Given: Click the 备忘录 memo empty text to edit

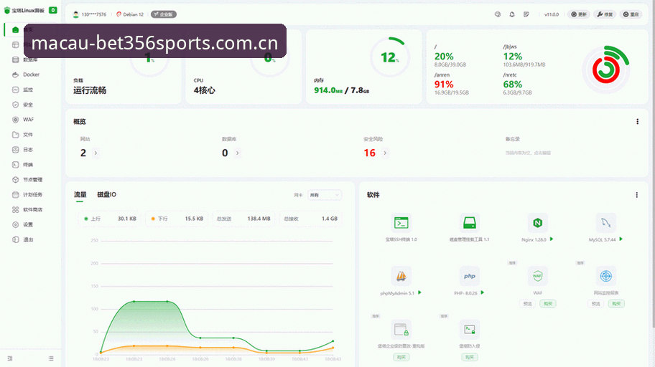Looking at the screenshot, I should pos(528,153).
